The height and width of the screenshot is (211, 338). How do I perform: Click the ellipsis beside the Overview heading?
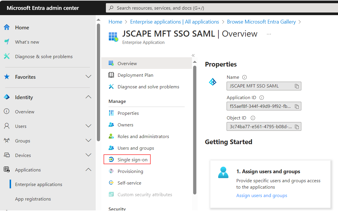tap(269, 34)
